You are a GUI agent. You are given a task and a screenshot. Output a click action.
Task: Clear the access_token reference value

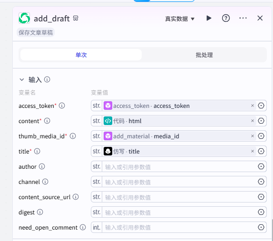[x=253, y=106]
